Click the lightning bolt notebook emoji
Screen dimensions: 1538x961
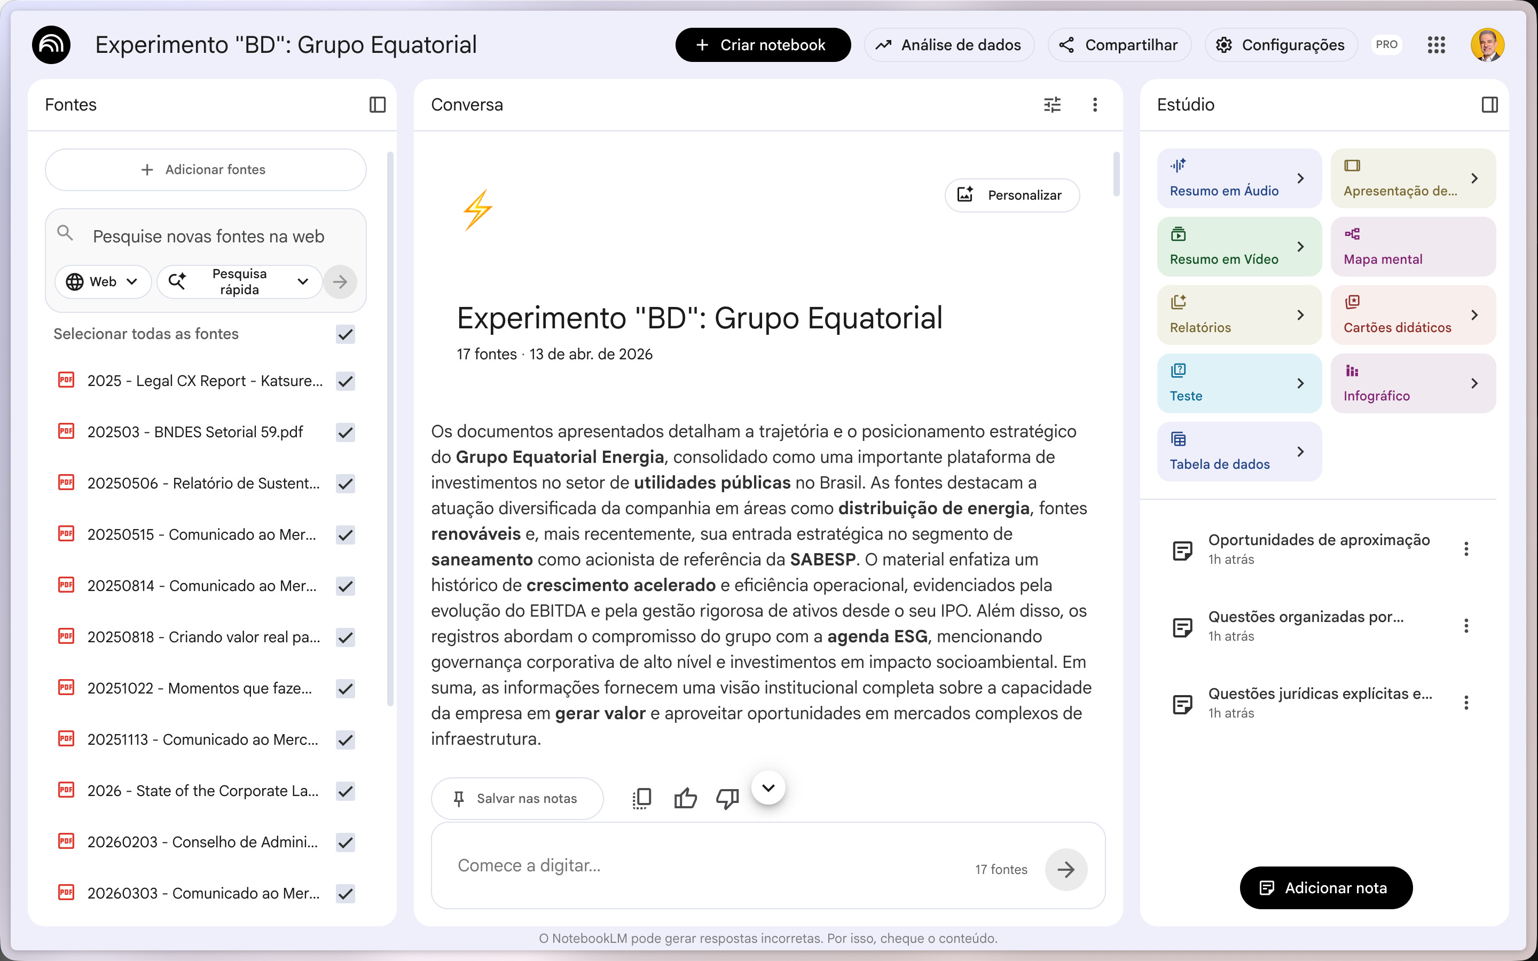tap(478, 210)
